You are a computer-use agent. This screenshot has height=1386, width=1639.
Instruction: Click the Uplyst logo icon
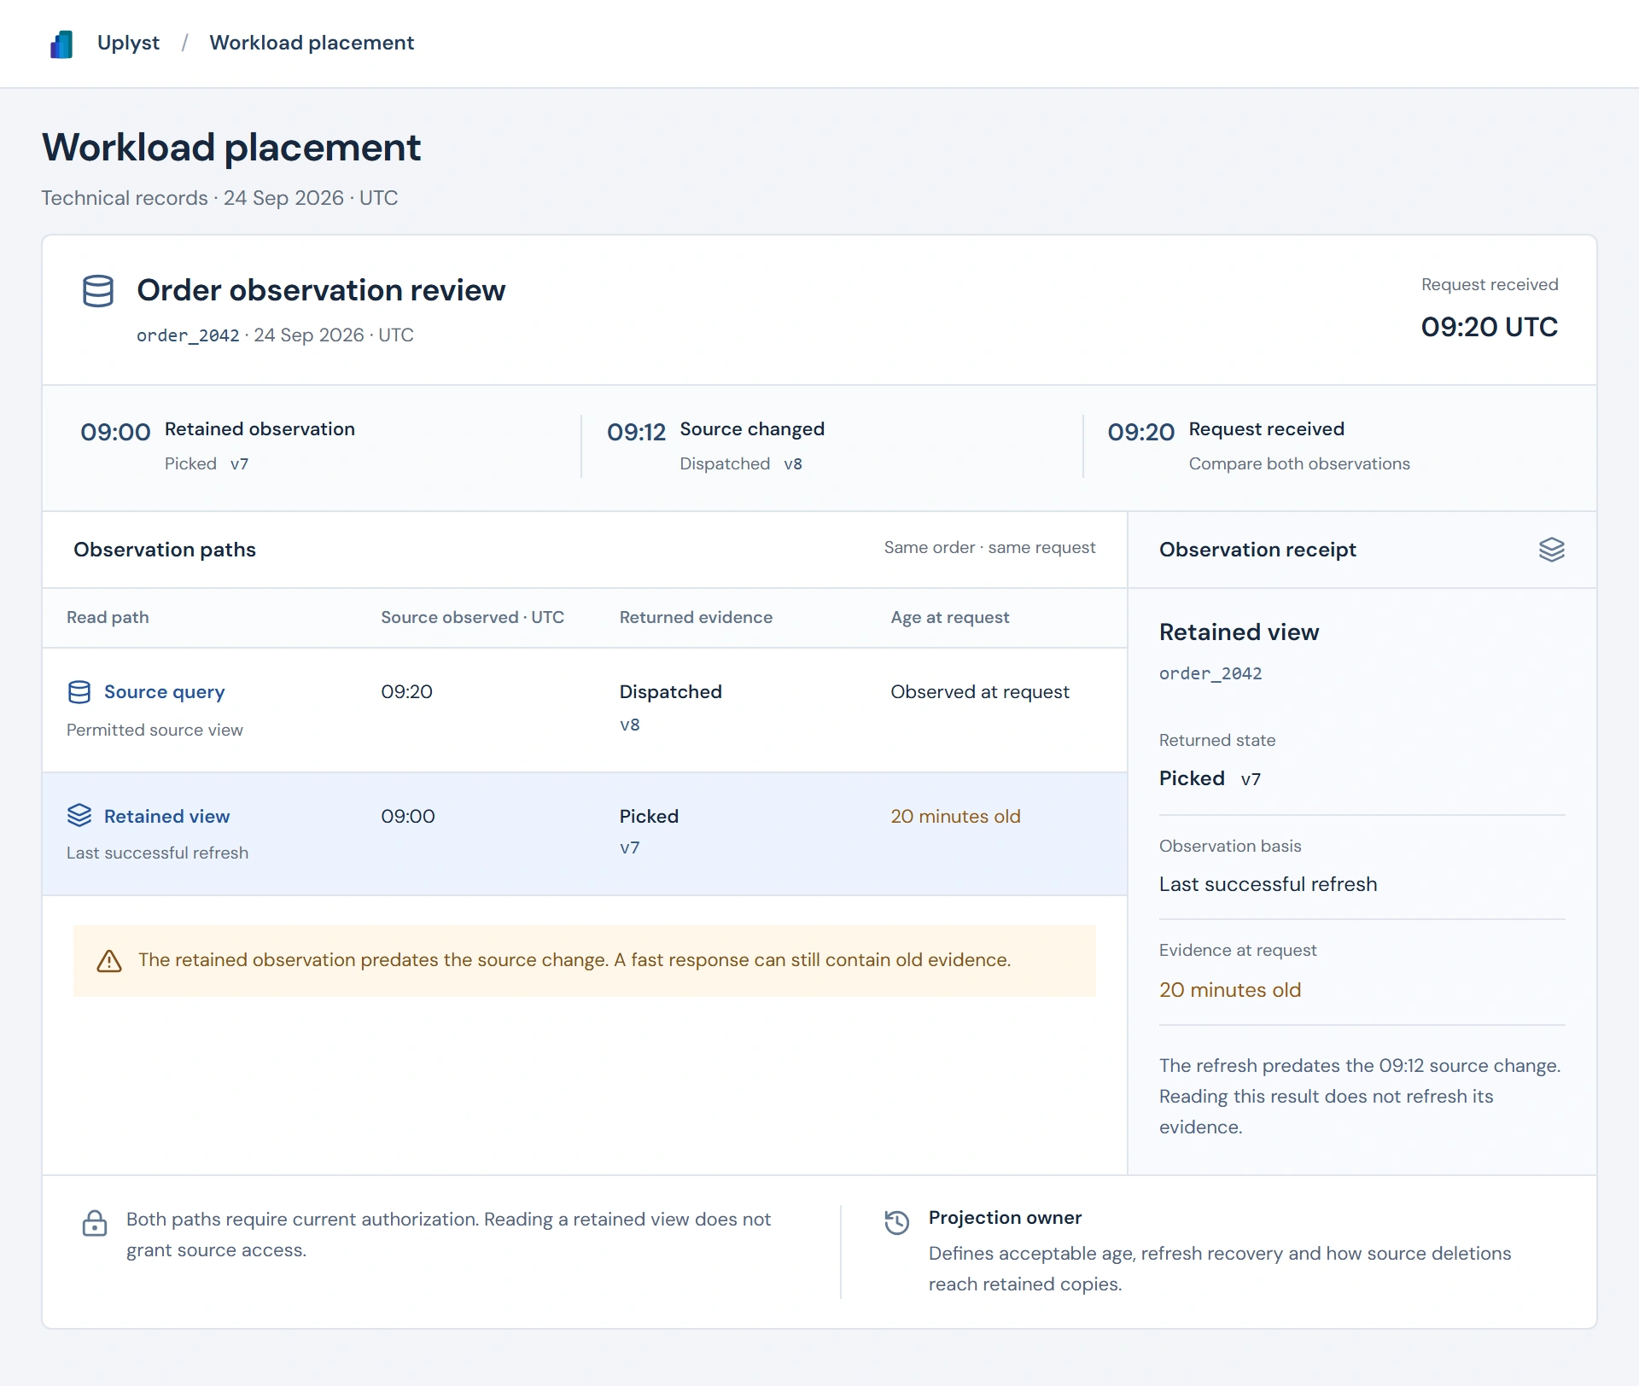(61, 44)
